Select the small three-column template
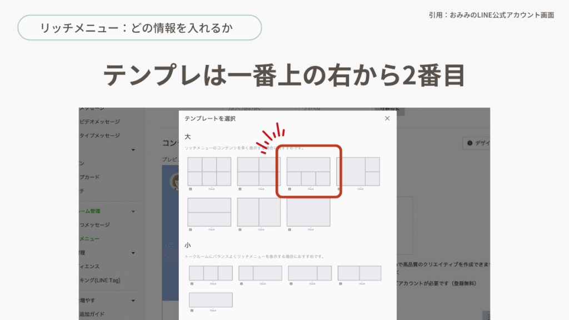Image resolution: width=569 pixels, height=320 pixels. tap(211, 273)
